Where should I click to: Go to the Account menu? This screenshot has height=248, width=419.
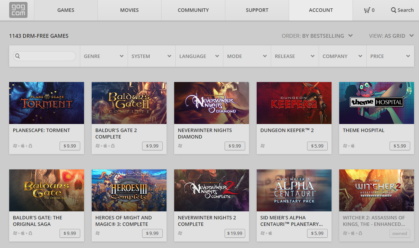[321, 10]
